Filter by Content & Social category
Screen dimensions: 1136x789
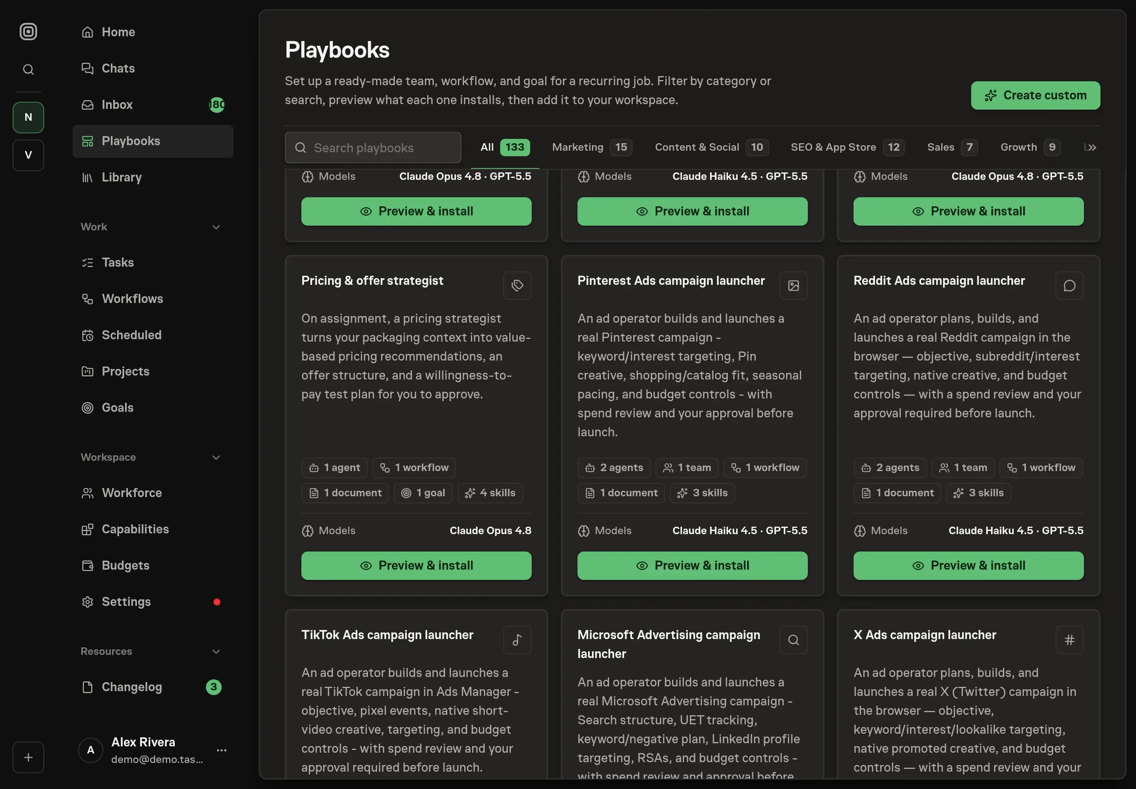pyautogui.click(x=711, y=147)
